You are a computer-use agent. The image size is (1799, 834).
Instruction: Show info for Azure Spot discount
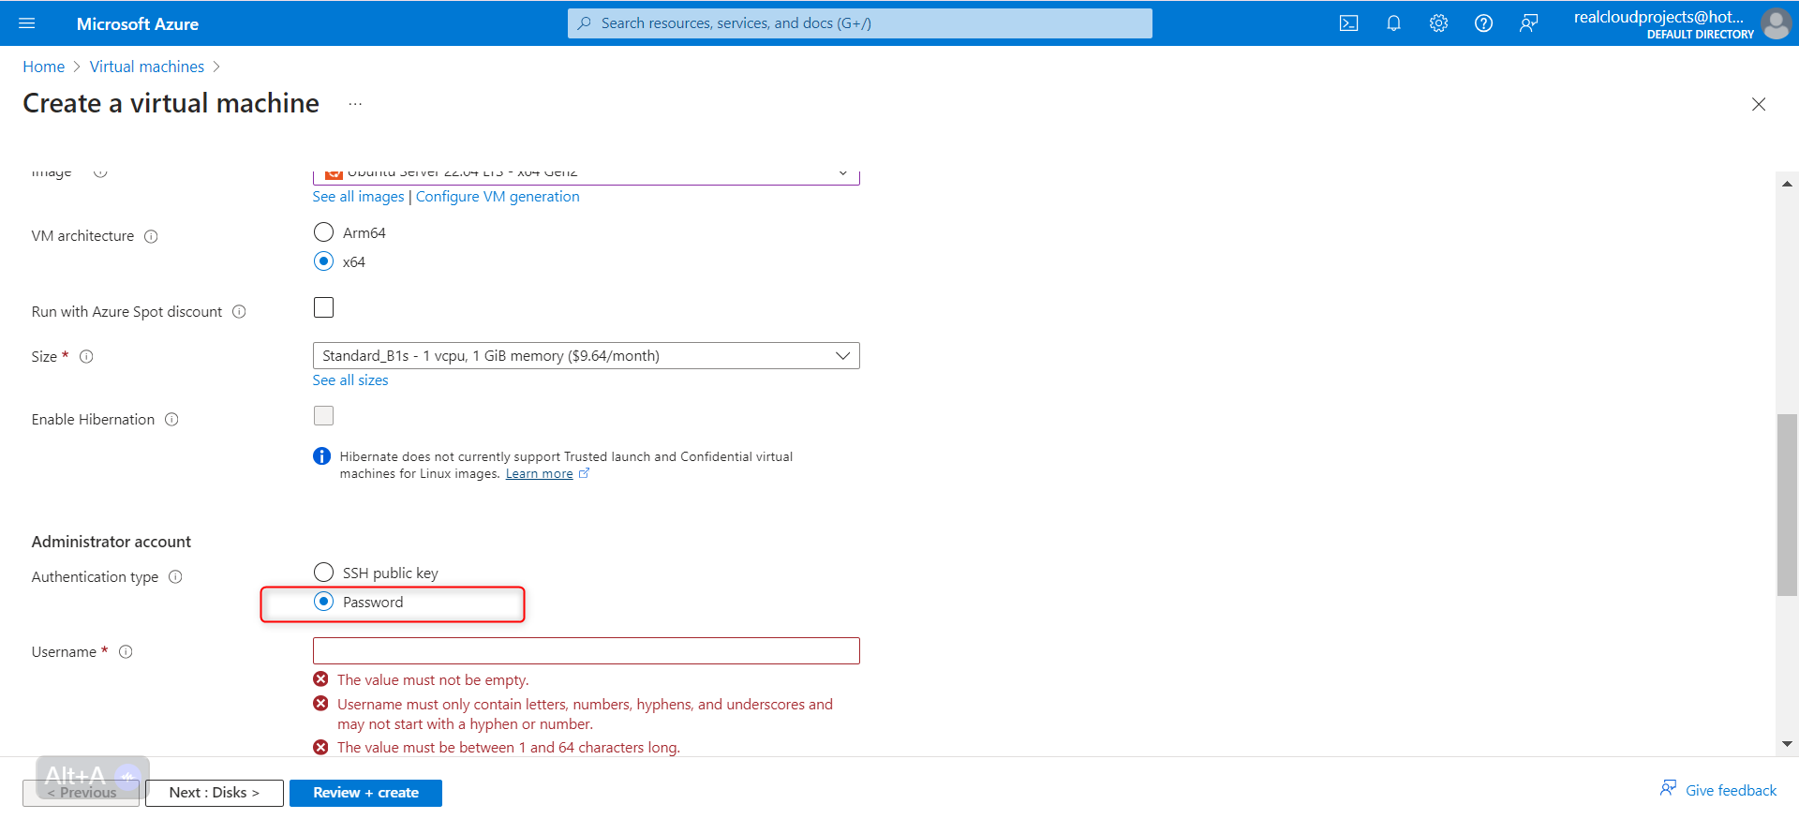239,312
